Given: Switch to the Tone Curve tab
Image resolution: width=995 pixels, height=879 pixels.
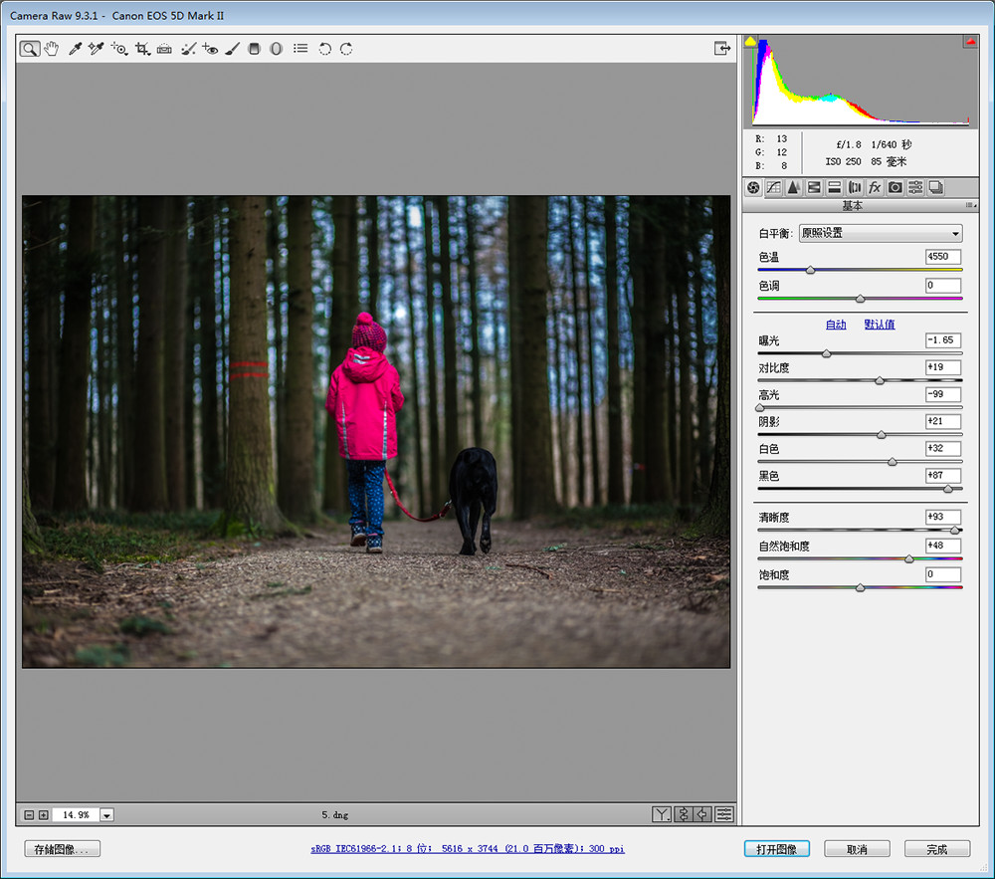Looking at the screenshot, I should 773,187.
